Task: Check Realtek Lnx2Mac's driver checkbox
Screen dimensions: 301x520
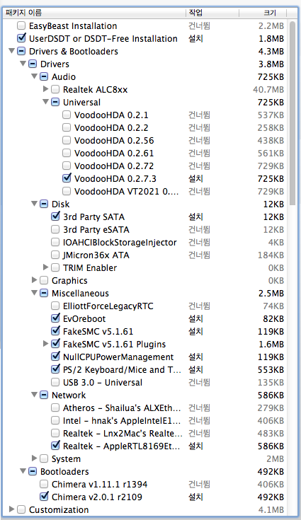Action: point(55,433)
